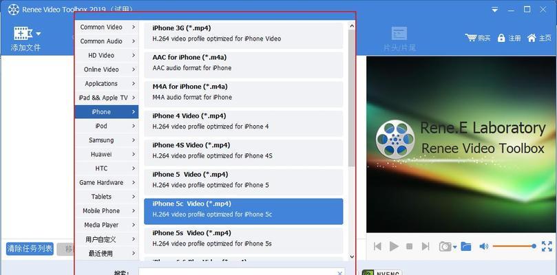Select the iPhone 5c Video (*.mp4) format
The height and width of the screenshot is (275, 557).
243,211
